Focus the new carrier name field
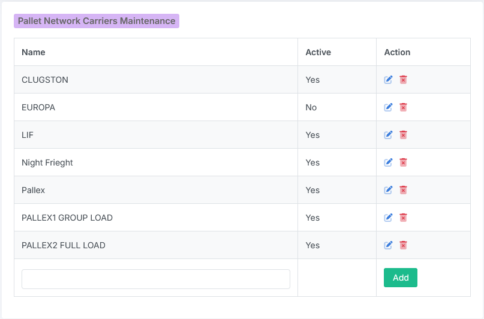This screenshot has width=484, height=319. (156, 279)
